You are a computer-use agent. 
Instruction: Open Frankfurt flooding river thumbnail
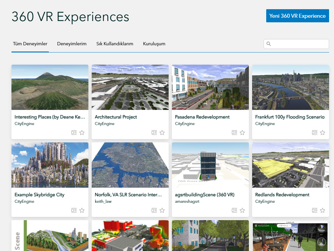click(290, 87)
